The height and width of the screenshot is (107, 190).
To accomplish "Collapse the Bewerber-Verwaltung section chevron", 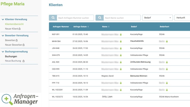I will [3, 36].
